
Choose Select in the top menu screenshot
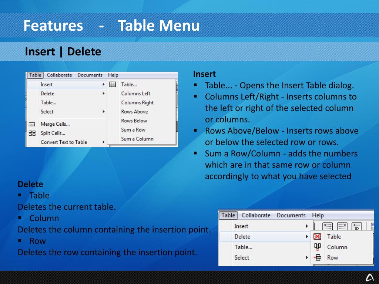tap(67, 112)
